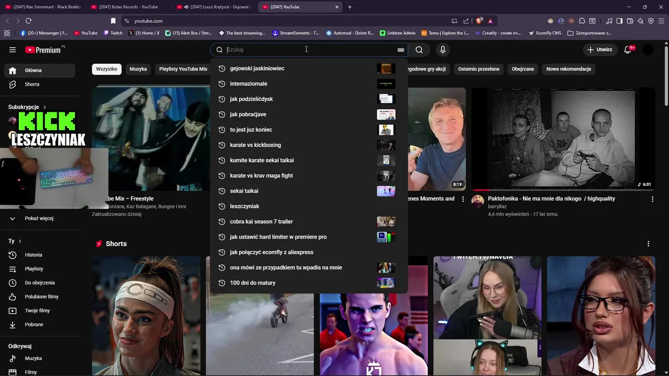Image resolution: width=669 pixels, height=376 pixels.
Task: Switch to Louis Krętysut Gejowski tab
Action: click(x=214, y=7)
